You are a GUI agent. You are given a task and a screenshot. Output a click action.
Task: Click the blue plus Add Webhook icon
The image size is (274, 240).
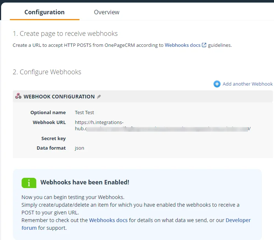point(217,84)
